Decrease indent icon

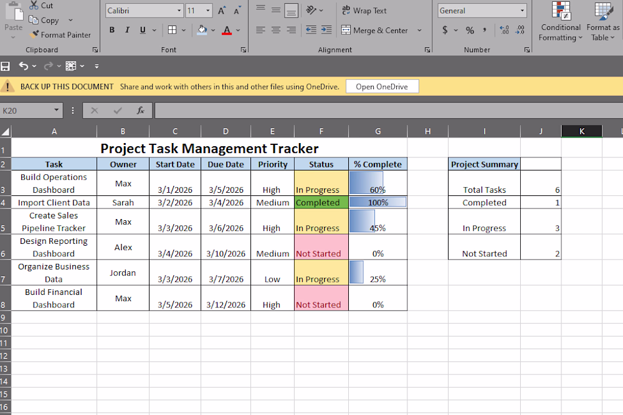[x=311, y=30]
